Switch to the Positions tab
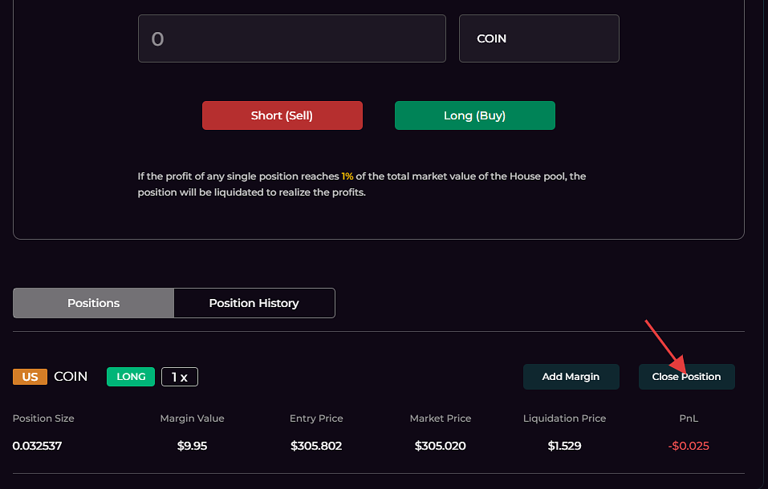 tap(93, 303)
